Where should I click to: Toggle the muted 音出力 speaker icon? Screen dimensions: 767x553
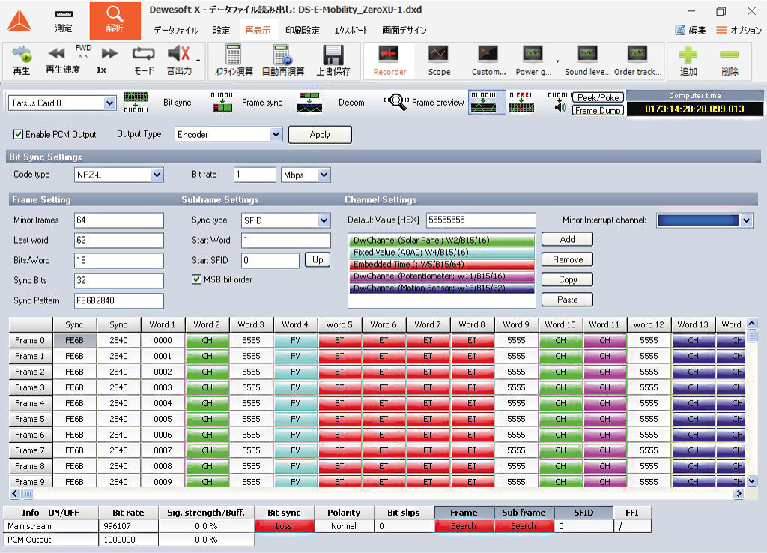(178, 53)
